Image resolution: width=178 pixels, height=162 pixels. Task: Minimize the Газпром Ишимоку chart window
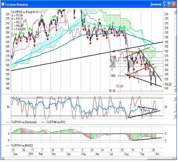(165, 4)
